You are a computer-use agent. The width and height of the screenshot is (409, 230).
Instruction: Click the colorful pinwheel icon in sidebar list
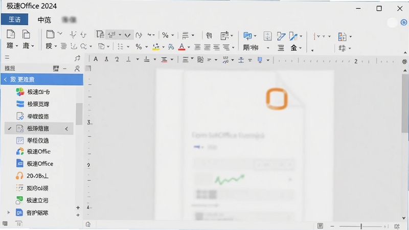click(x=20, y=92)
